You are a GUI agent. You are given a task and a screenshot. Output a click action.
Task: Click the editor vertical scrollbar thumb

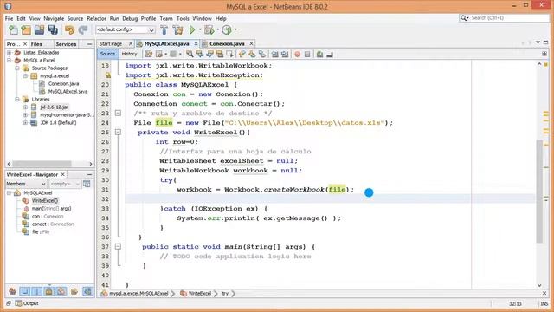(x=539, y=191)
